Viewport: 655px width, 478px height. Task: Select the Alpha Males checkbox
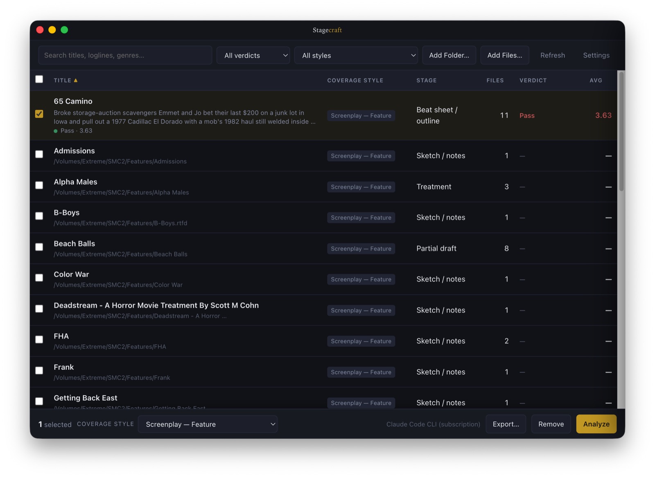(x=39, y=185)
